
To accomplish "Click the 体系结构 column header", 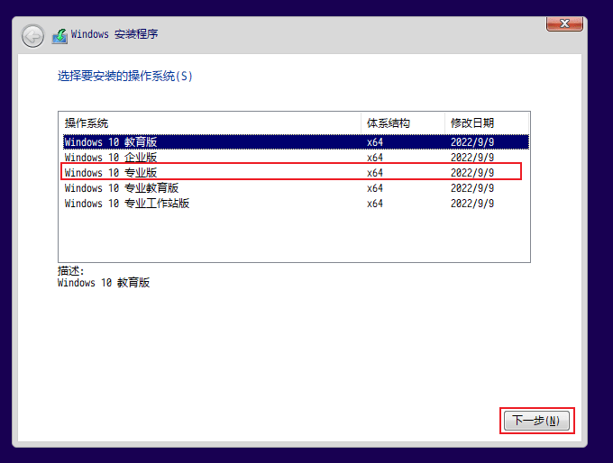I will click(403, 123).
